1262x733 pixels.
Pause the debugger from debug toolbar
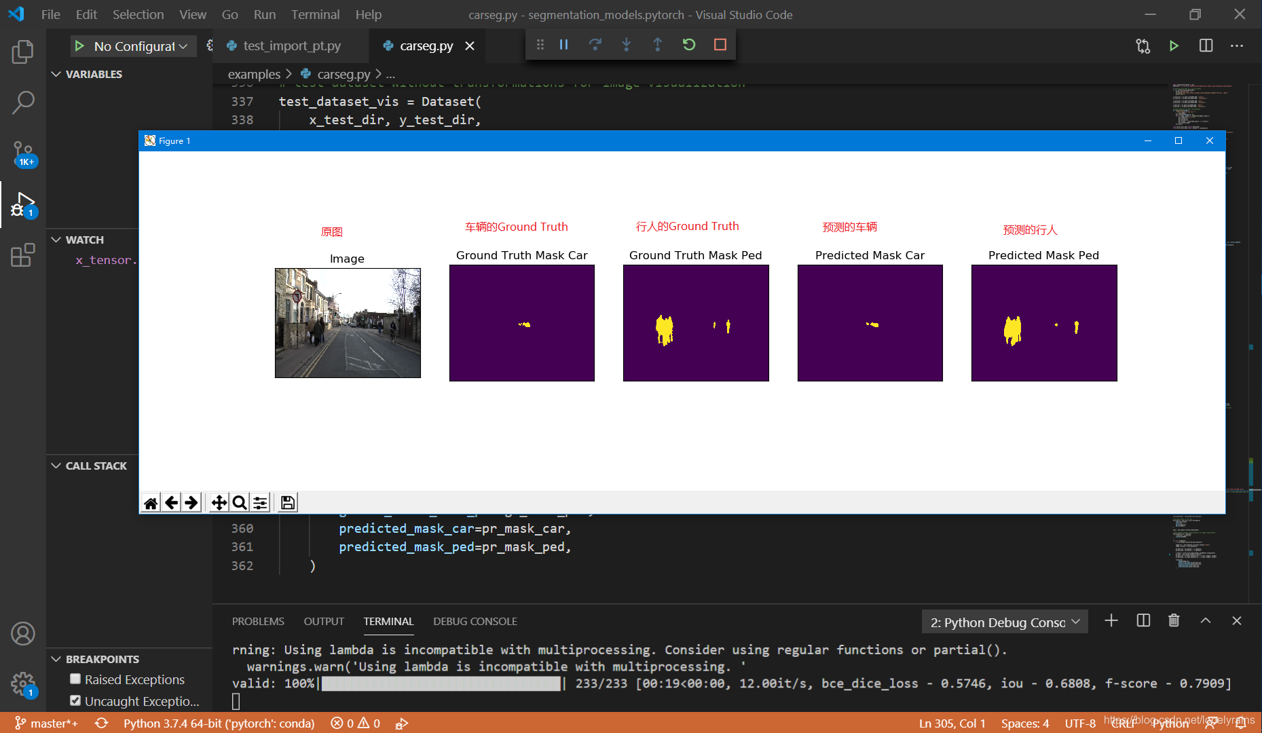point(563,45)
